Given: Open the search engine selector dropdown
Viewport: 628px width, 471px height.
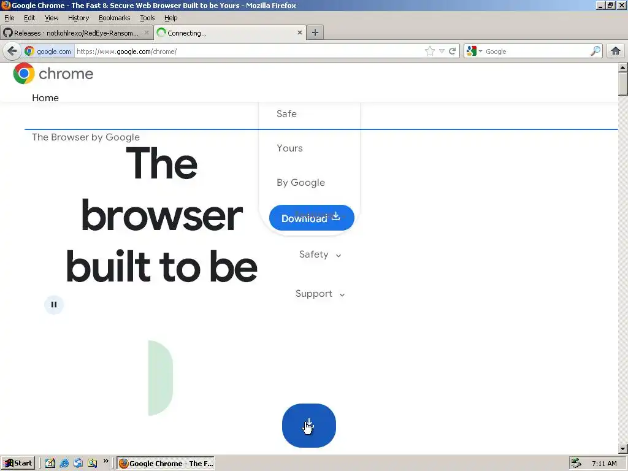Looking at the screenshot, I should [474, 51].
